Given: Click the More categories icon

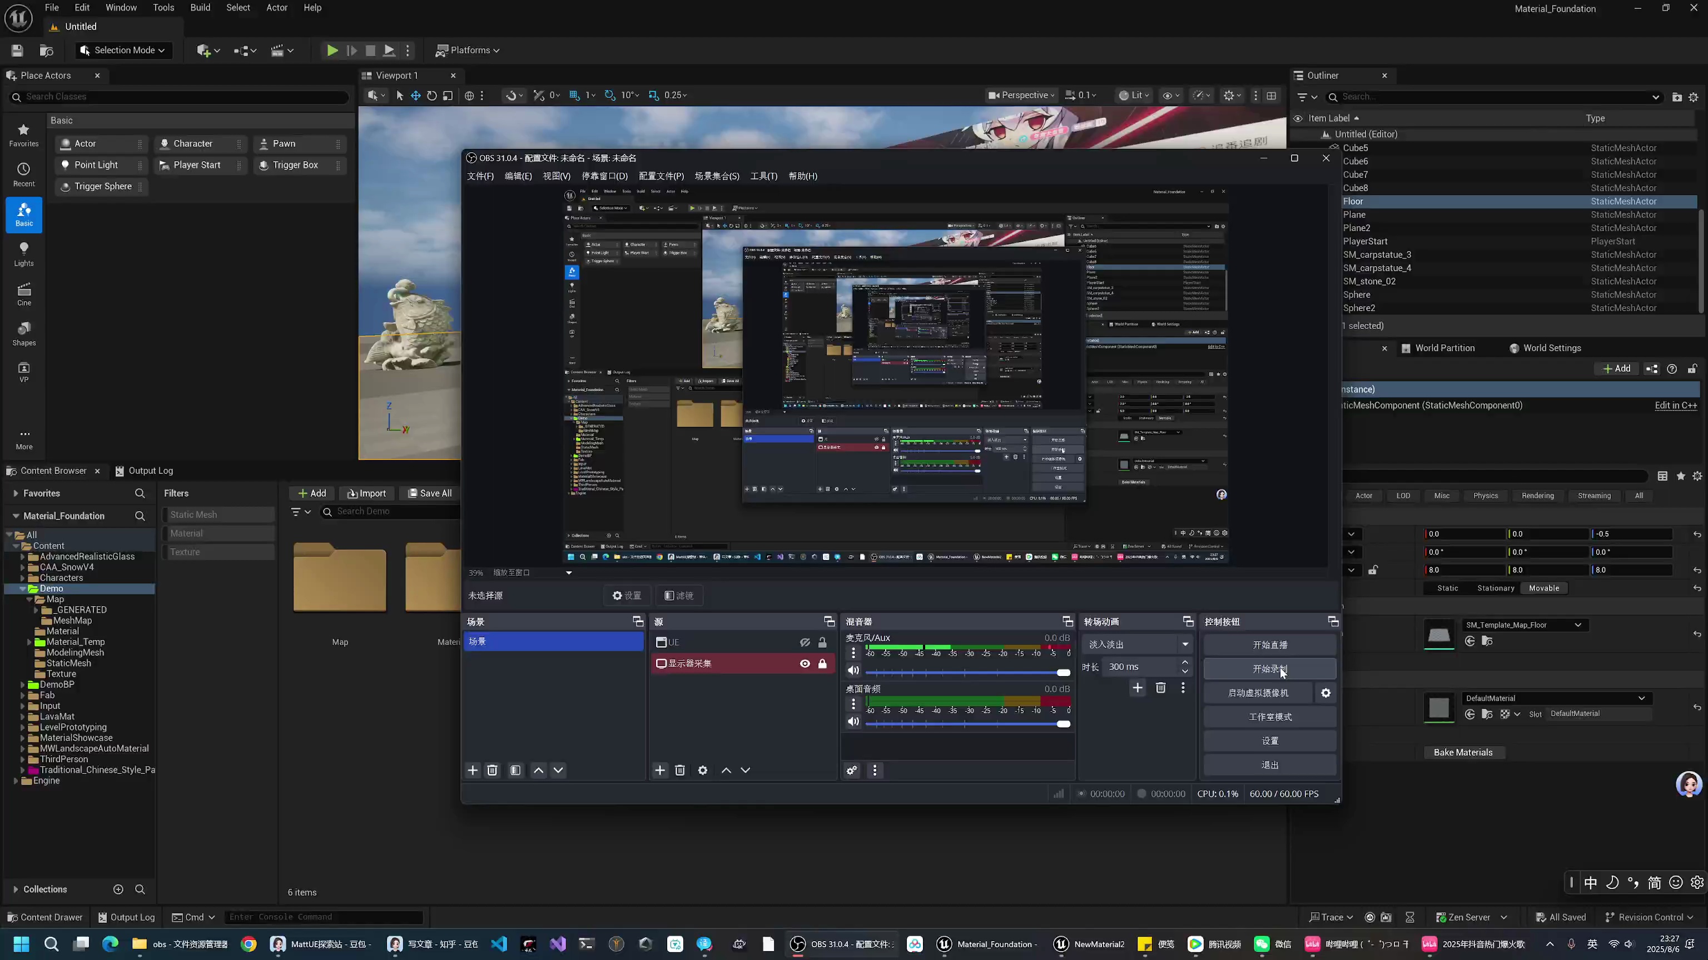Looking at the screenshot, I should click(24, 439).
